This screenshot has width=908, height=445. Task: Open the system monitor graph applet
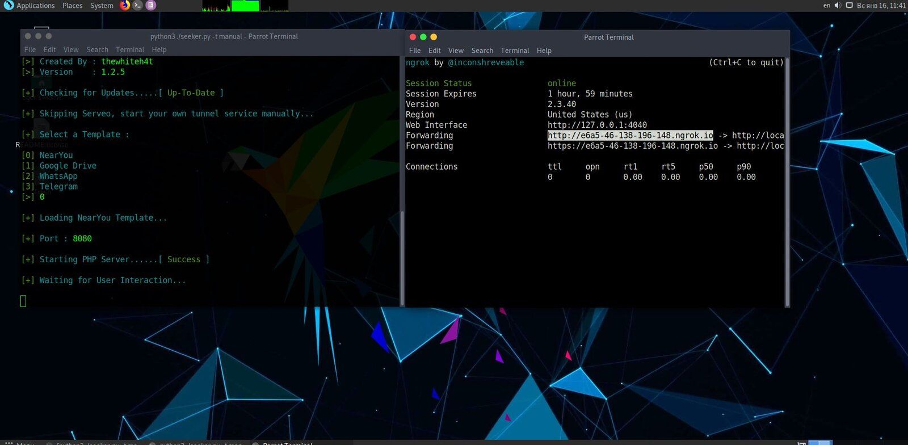tap(245, 6)
